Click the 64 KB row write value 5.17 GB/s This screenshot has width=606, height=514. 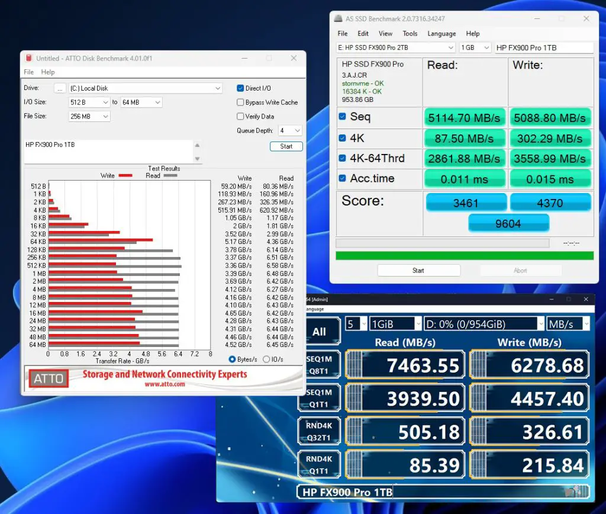(238, 242)
